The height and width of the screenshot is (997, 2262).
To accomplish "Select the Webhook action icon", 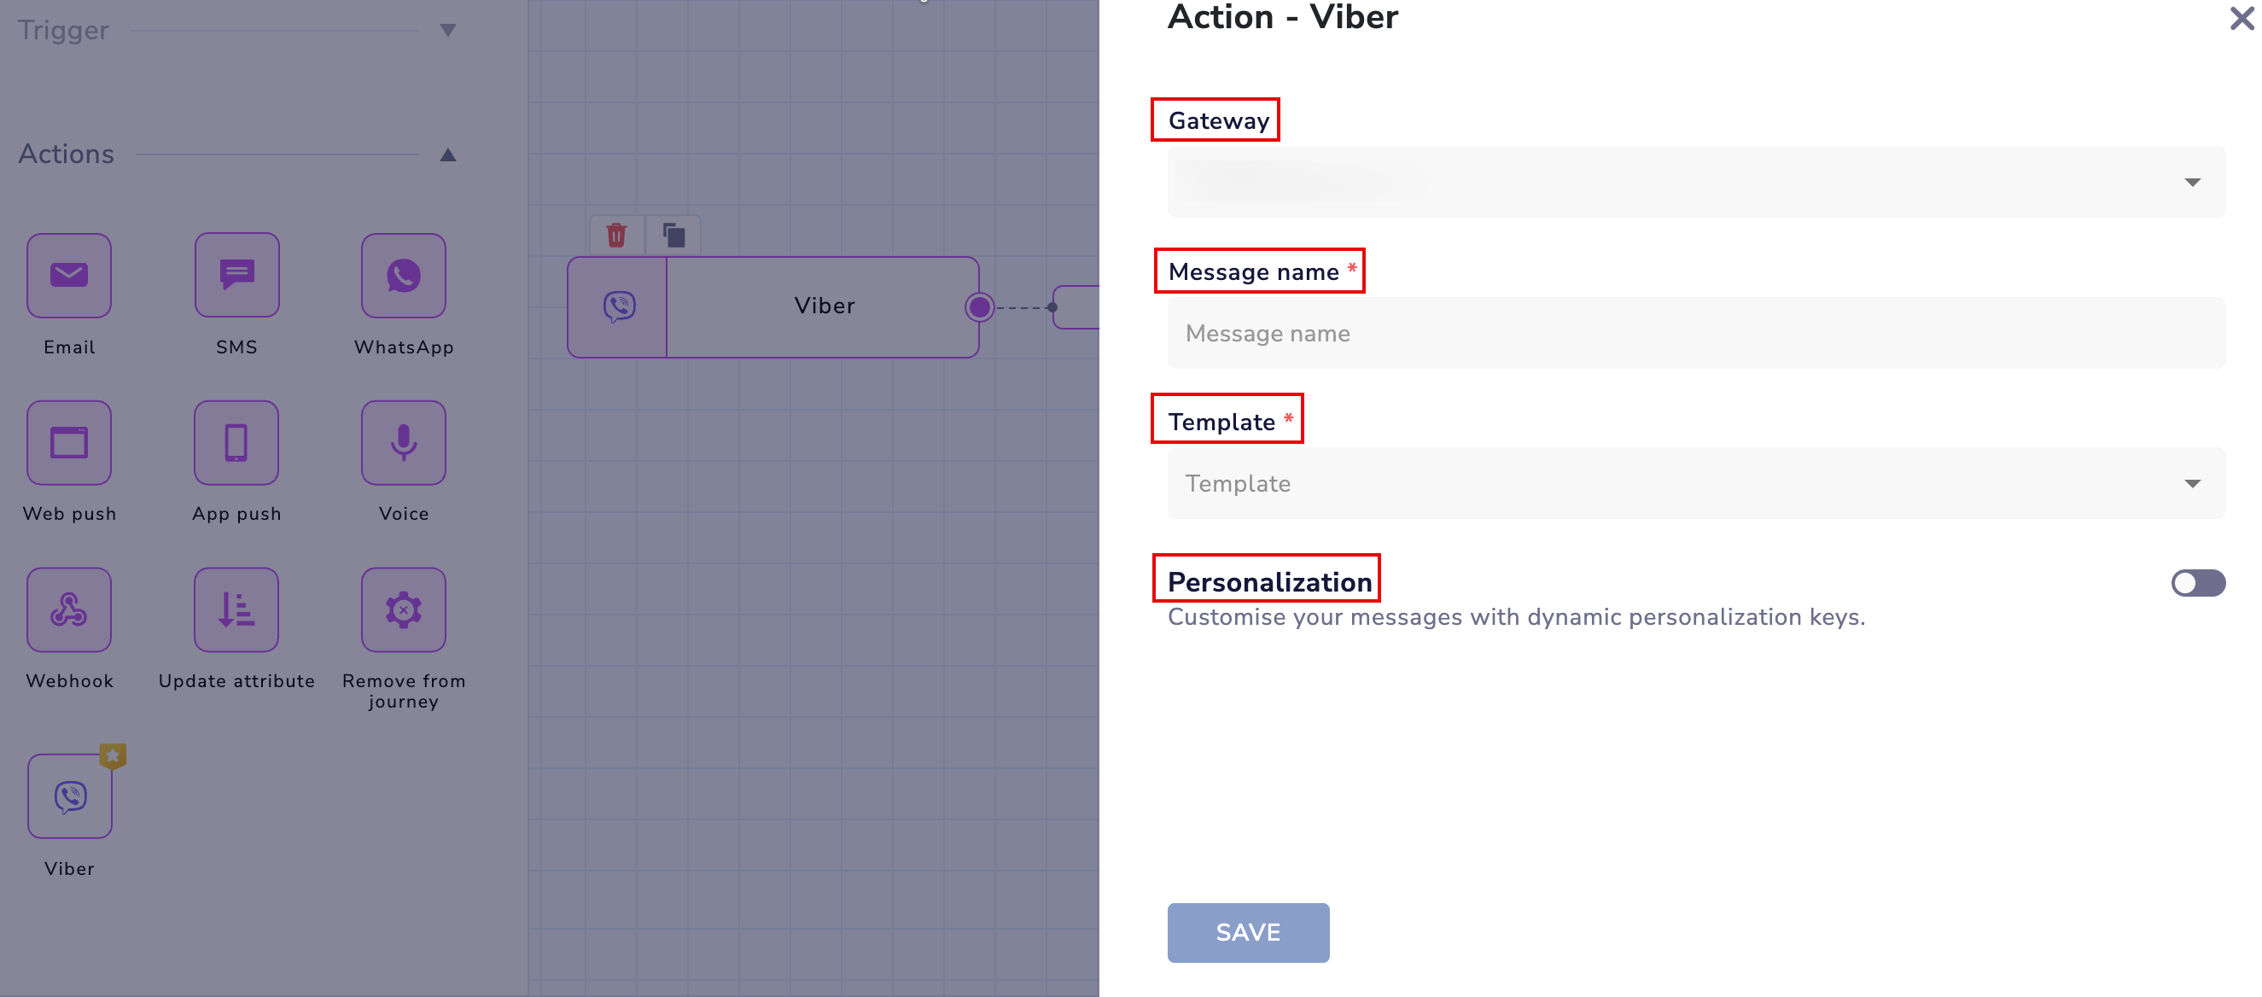I will coord(68,609).
